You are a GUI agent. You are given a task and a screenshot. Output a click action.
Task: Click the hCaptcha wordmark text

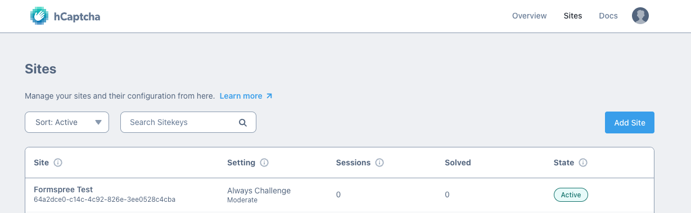click(76, 16)
